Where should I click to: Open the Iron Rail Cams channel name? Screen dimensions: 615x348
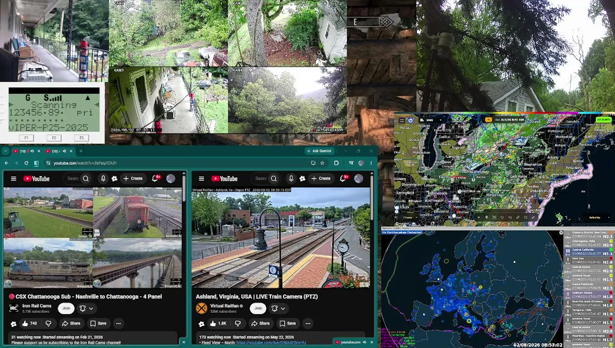click(37, 306)
